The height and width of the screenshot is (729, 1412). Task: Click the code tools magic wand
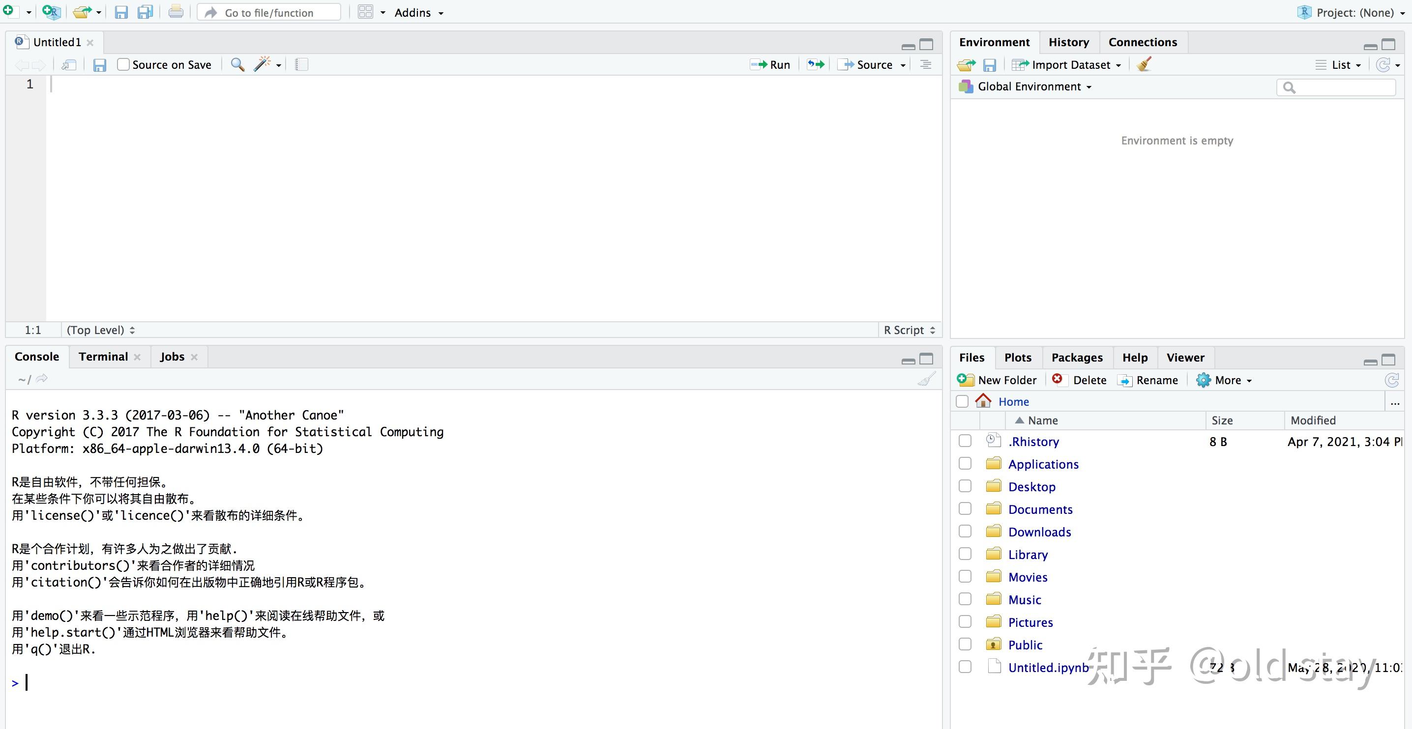[x=263, y=65]
